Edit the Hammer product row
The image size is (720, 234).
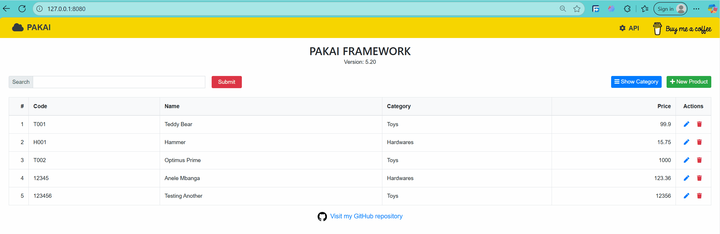click(x=686, y=142)
